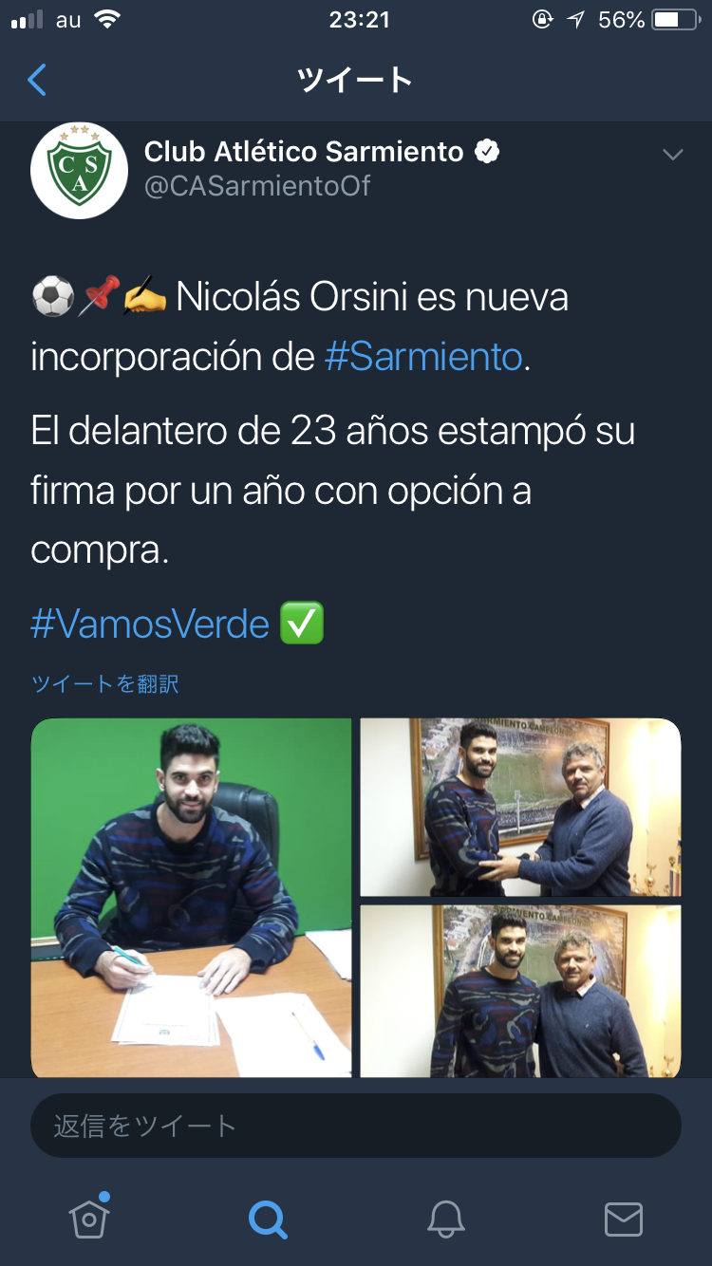The width and height of the screenshot is (712, 1266).
Task: Tap the verified badge next to the account name
Action: click(x=487, y=151)
